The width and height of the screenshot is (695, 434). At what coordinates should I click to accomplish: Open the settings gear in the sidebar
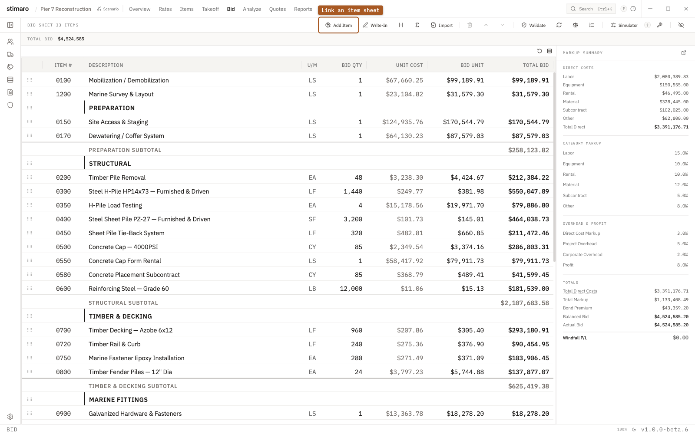click(x=10, y=417)
